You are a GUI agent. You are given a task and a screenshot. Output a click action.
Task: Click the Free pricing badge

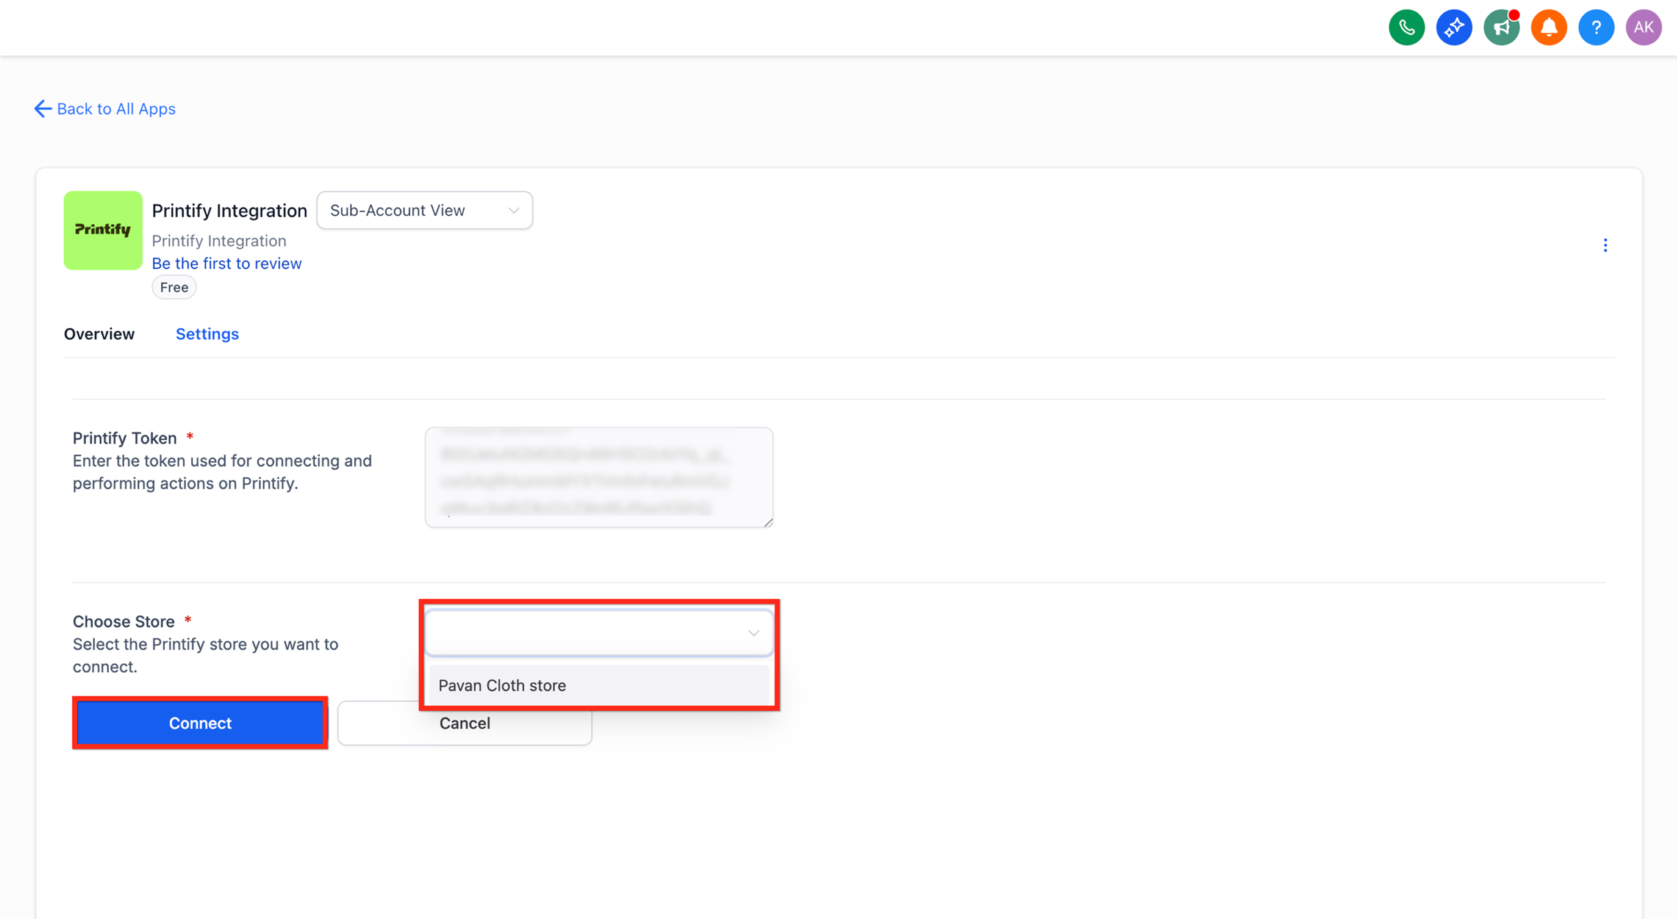[174, 287]
